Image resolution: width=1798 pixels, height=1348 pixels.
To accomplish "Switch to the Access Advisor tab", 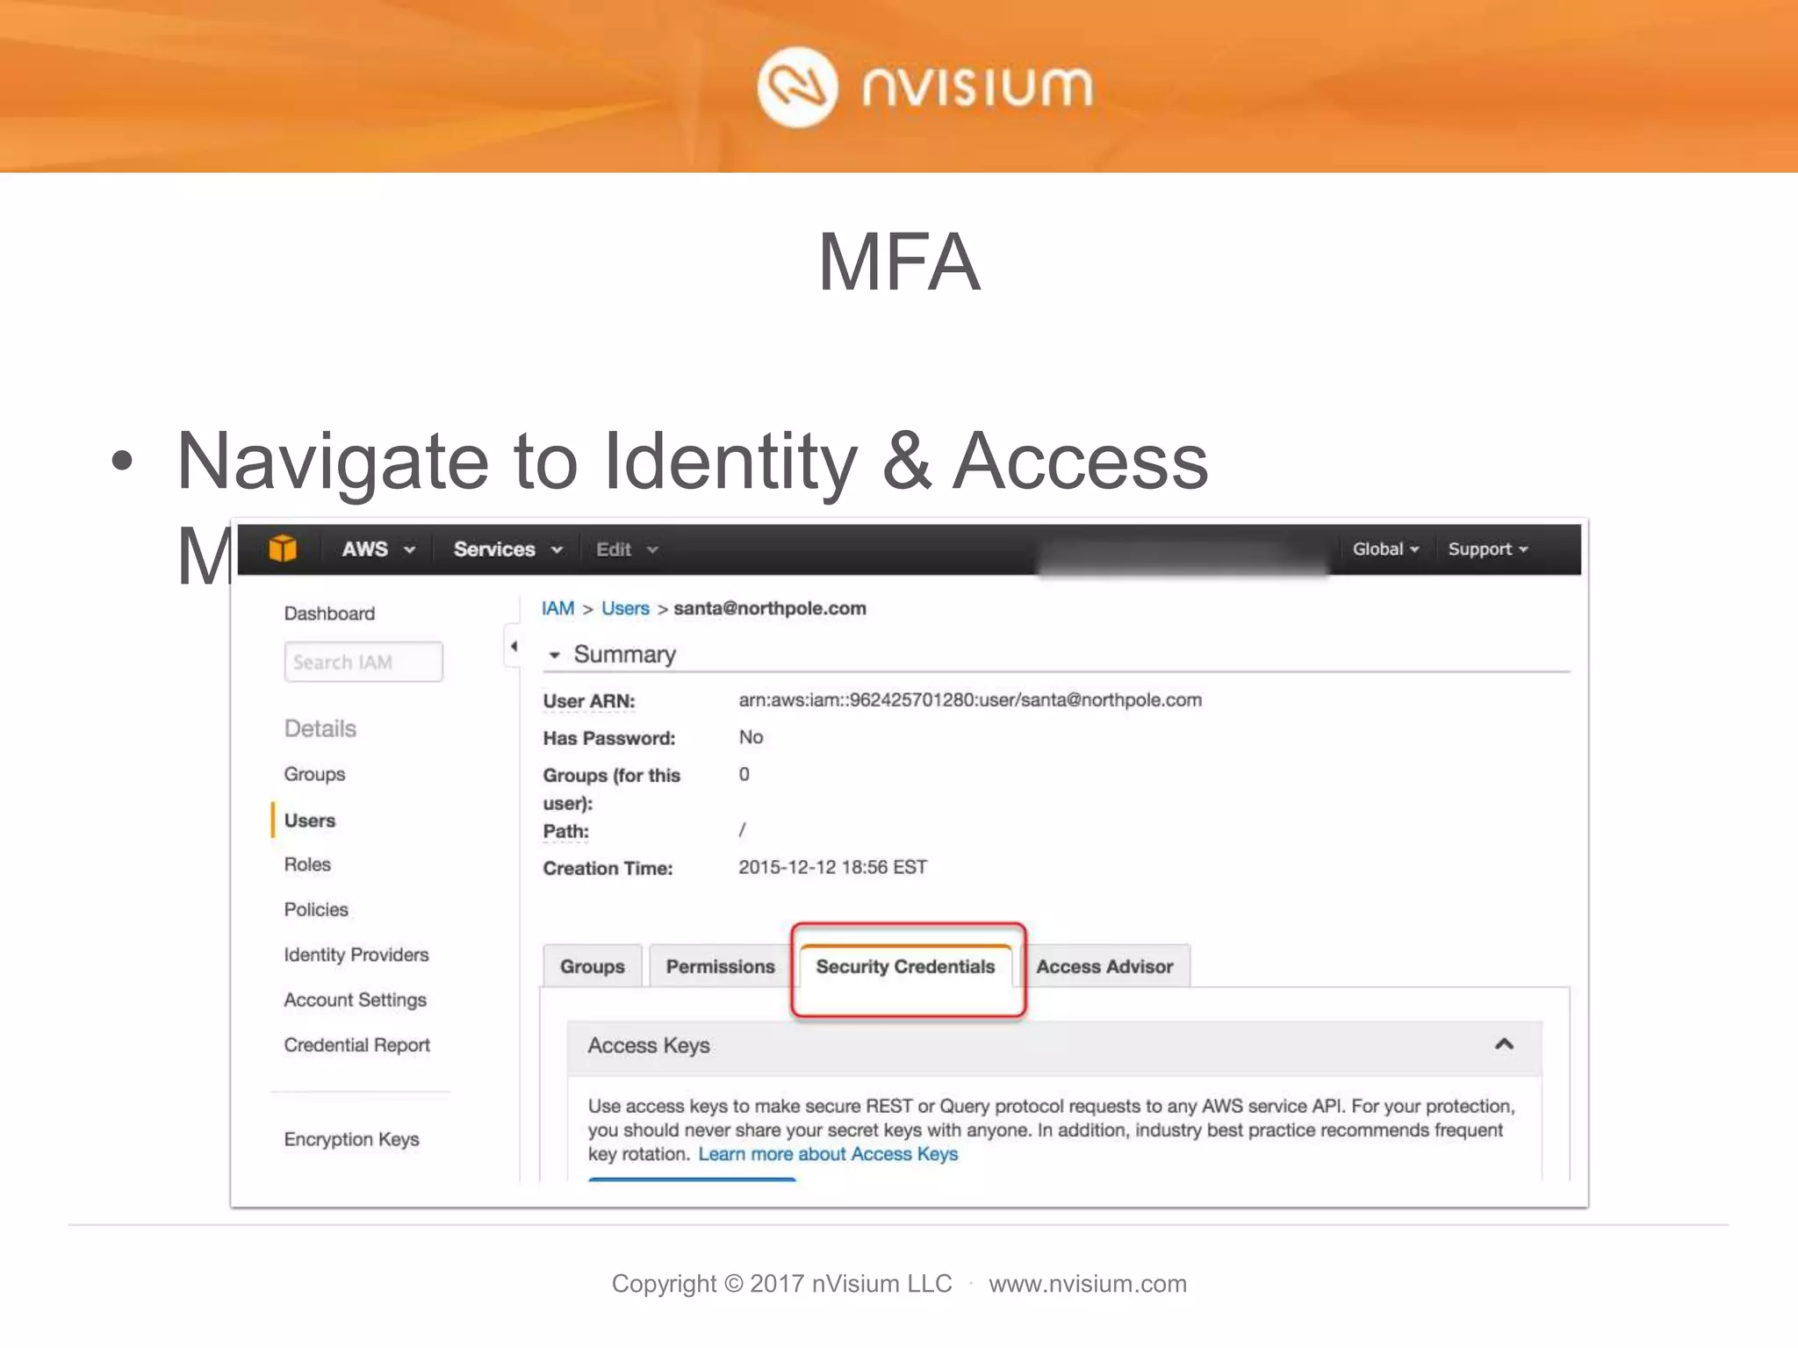I will 1104,966.
